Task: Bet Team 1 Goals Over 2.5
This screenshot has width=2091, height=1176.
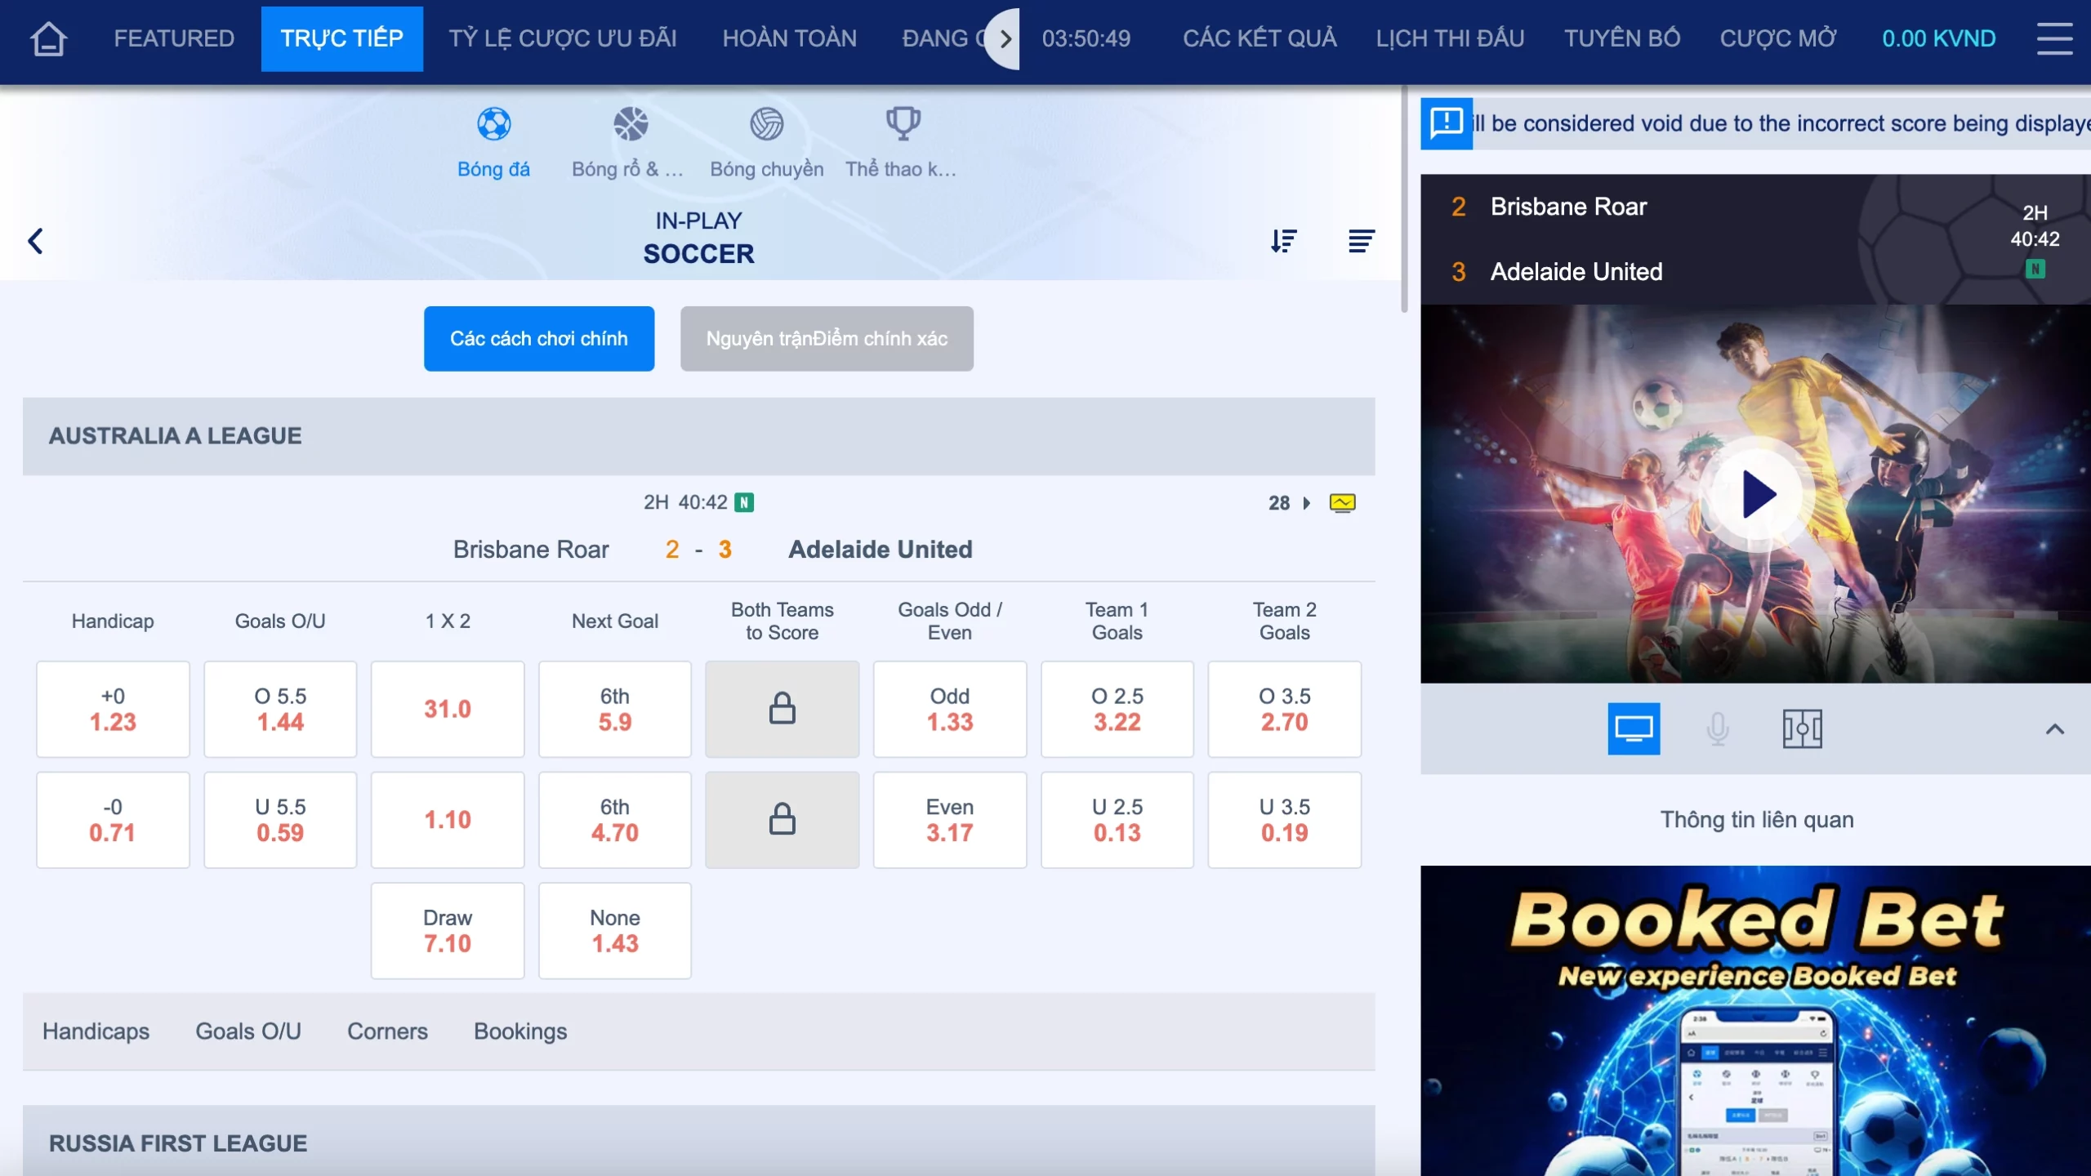Action: point(1117,709)
